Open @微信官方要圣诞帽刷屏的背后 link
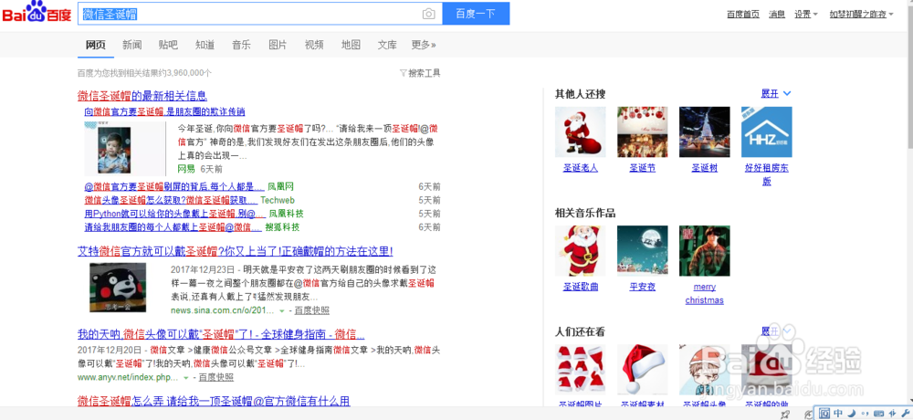The width and height of the screenshot is (913, 420). [174, 187]
